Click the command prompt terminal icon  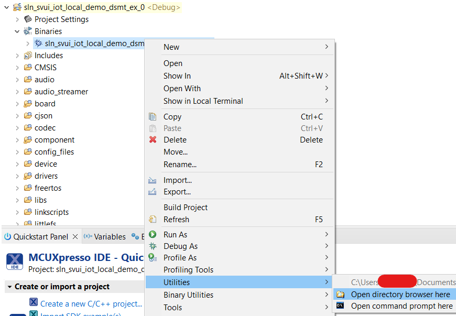click(340, 306)
